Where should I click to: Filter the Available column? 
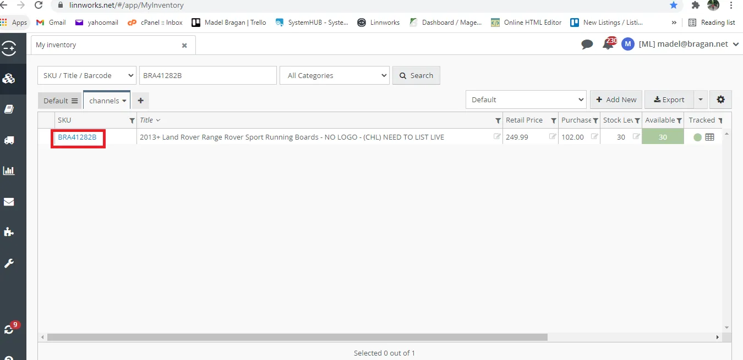[x=679, y=120]
